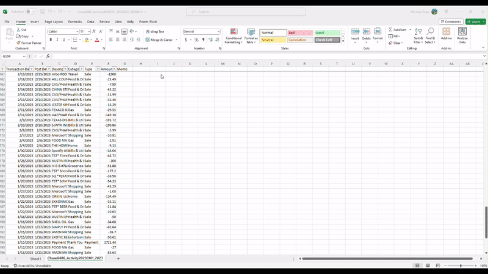
Task: Click inside the Name Box showing G194
Action: coord(15,56)
